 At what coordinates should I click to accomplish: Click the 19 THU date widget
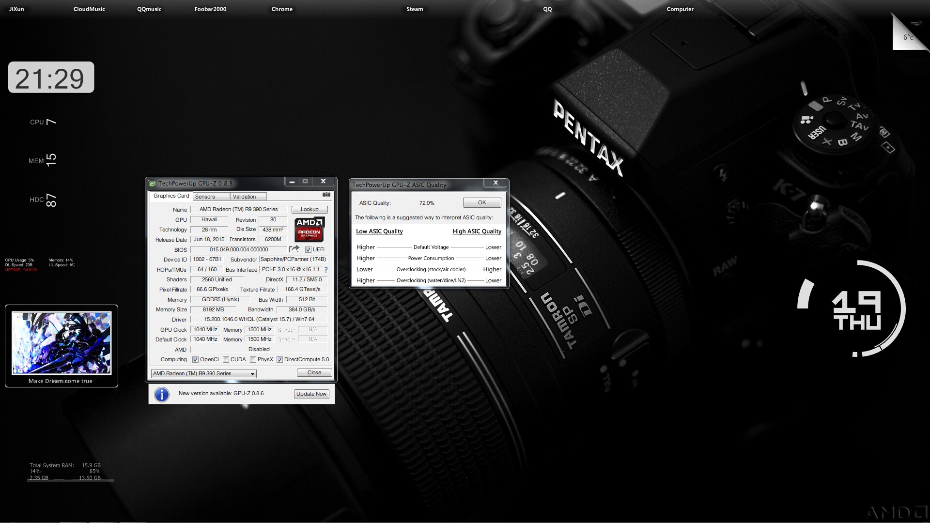[x=856, y=310]
